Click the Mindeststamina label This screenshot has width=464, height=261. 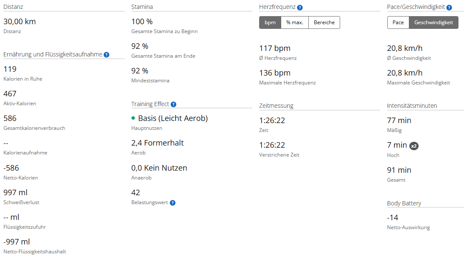pyautogui.click(x=150, y=81)
